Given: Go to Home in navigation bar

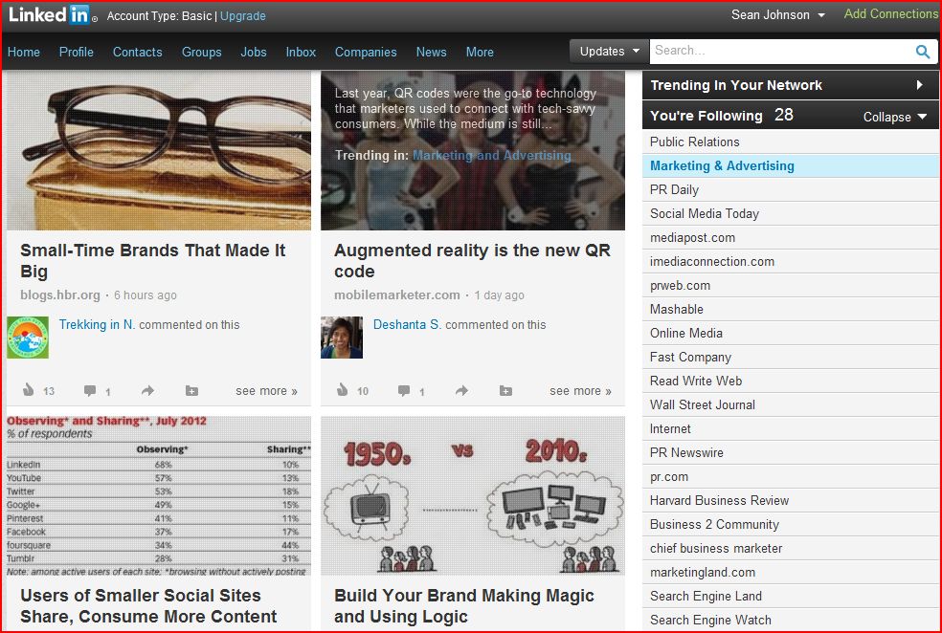Looking at the screenshot, I should tap(23, 53).
